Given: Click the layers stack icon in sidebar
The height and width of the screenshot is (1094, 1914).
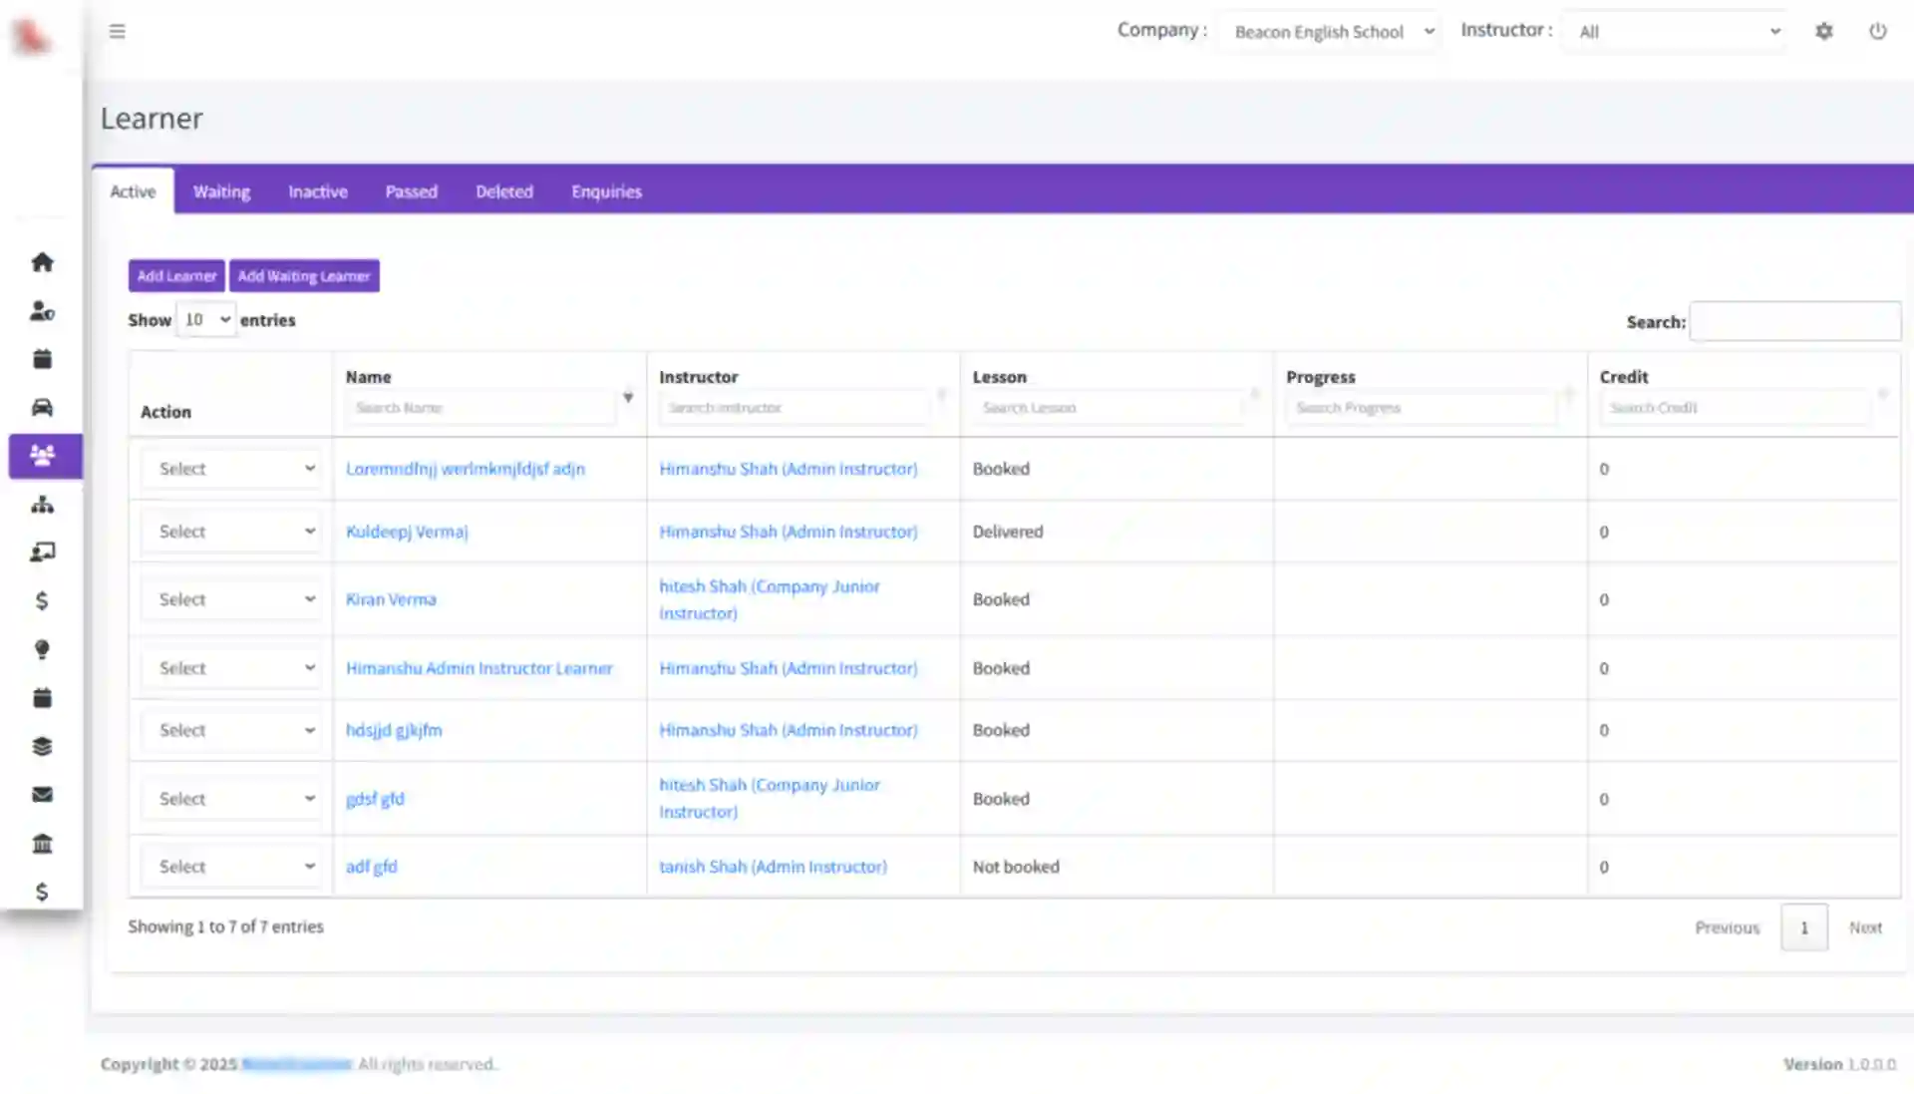Looking at the screenshot, I should (42, 746).
